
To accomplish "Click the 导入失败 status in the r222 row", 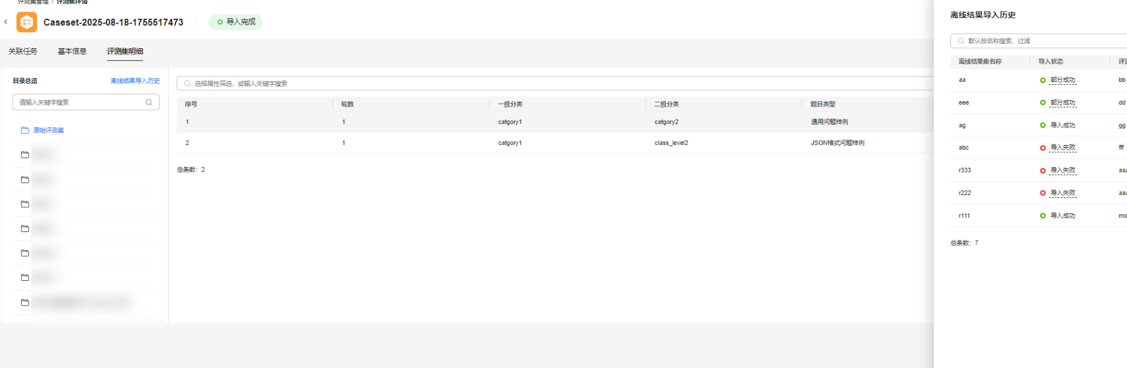I will click(1063, 193).
